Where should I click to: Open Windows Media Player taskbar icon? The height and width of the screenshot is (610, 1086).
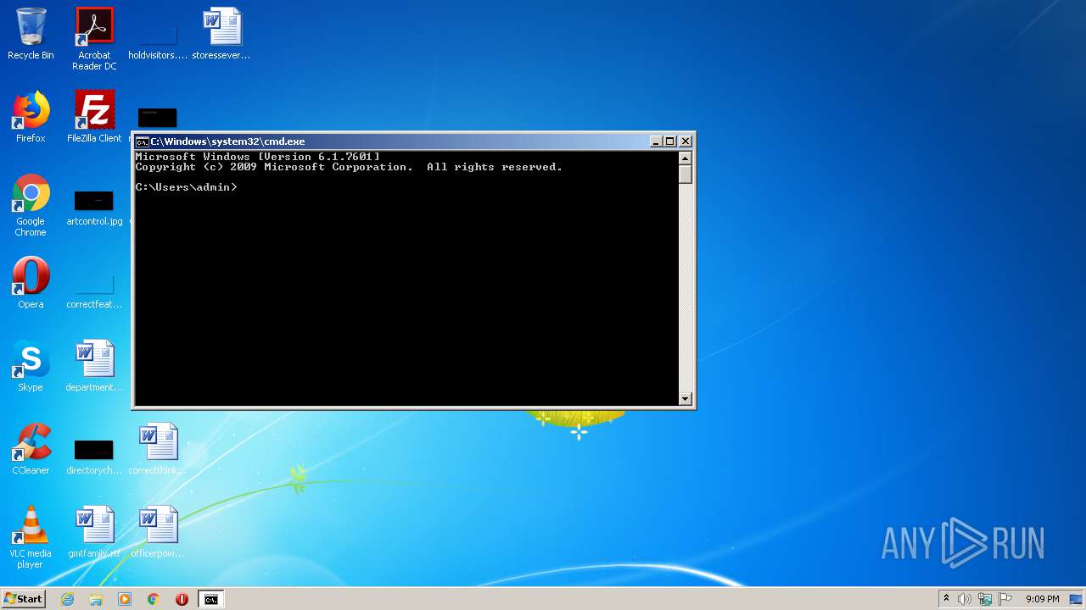click(125, 599)
